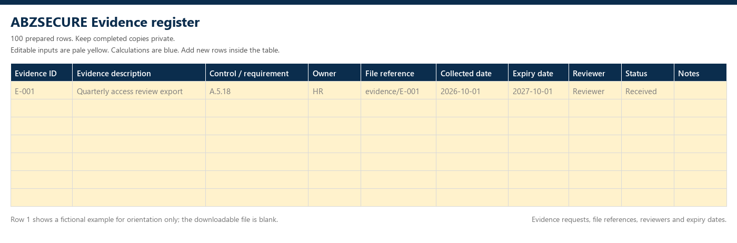The height and width of the screenshot is (243, 737).
Task: Click the Received status cell
Action: pyautogui.click(x=648, y=90)
